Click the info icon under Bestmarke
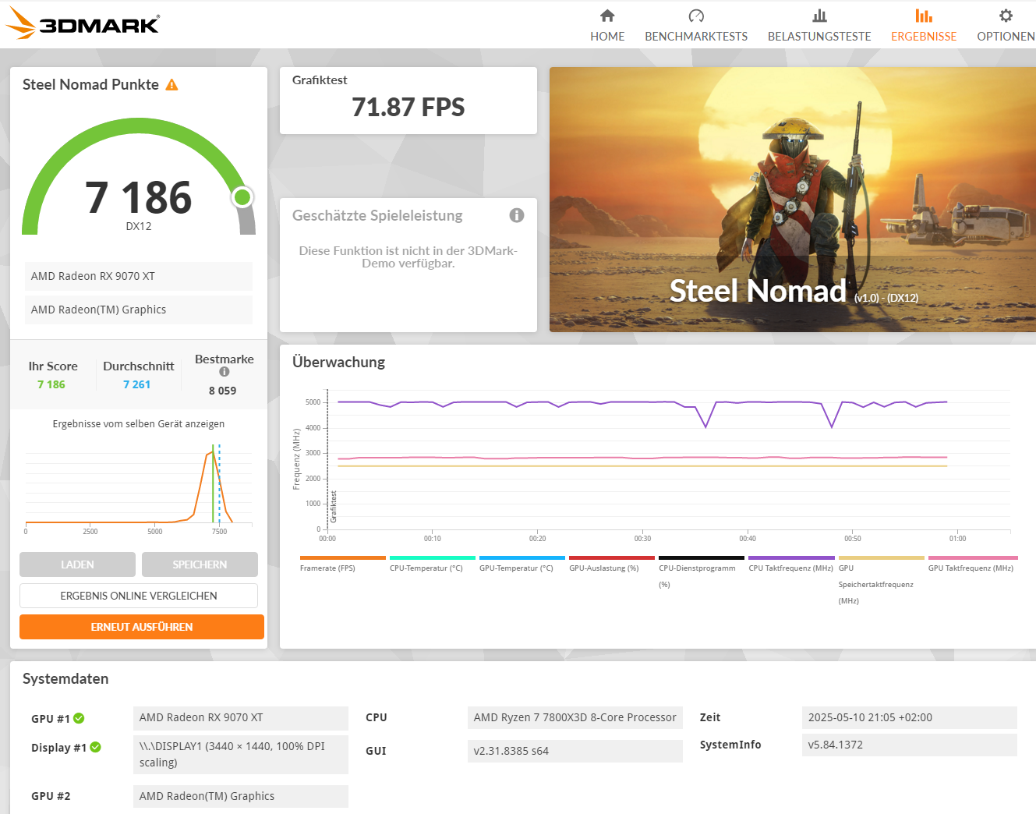The image size is (1036, 814). click(225, 372)
